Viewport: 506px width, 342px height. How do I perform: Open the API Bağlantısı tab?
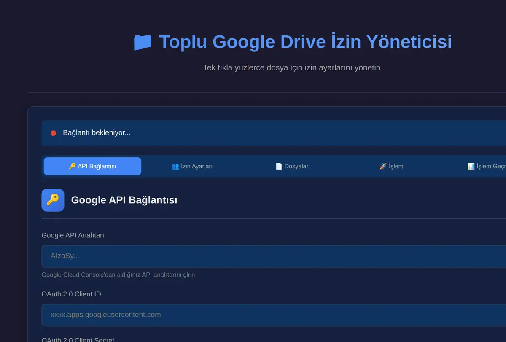(x=92, y=166)
